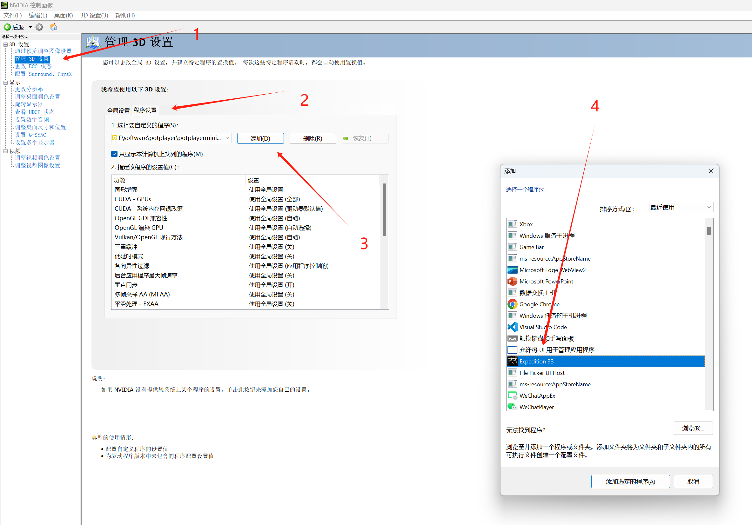
Task: Open the 编辑(E) menu
Action: point(38,15)
